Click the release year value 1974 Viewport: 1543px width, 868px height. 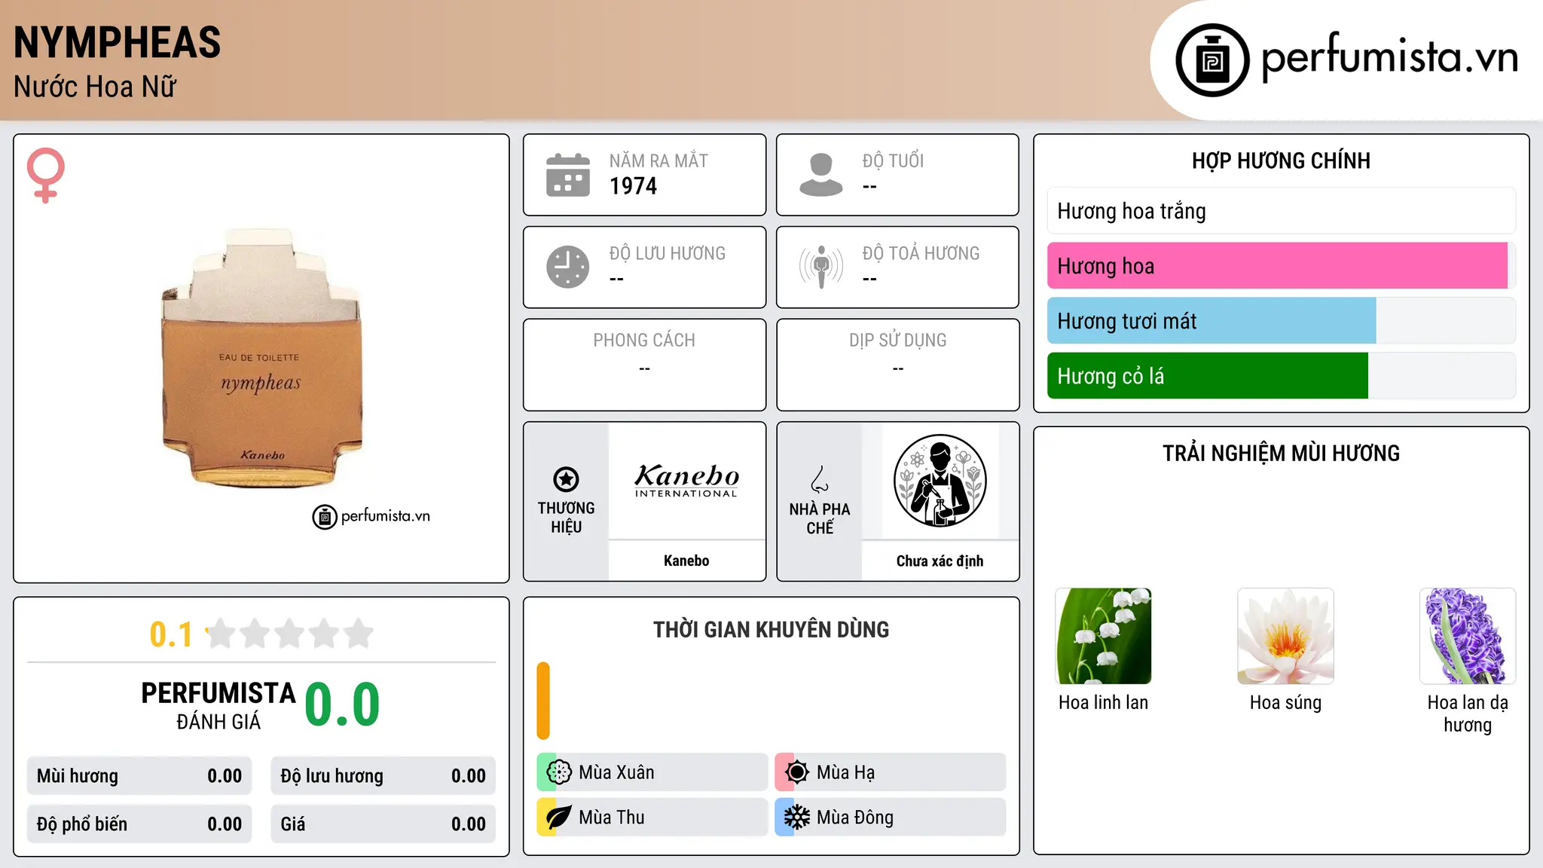(x=633, y=186)
